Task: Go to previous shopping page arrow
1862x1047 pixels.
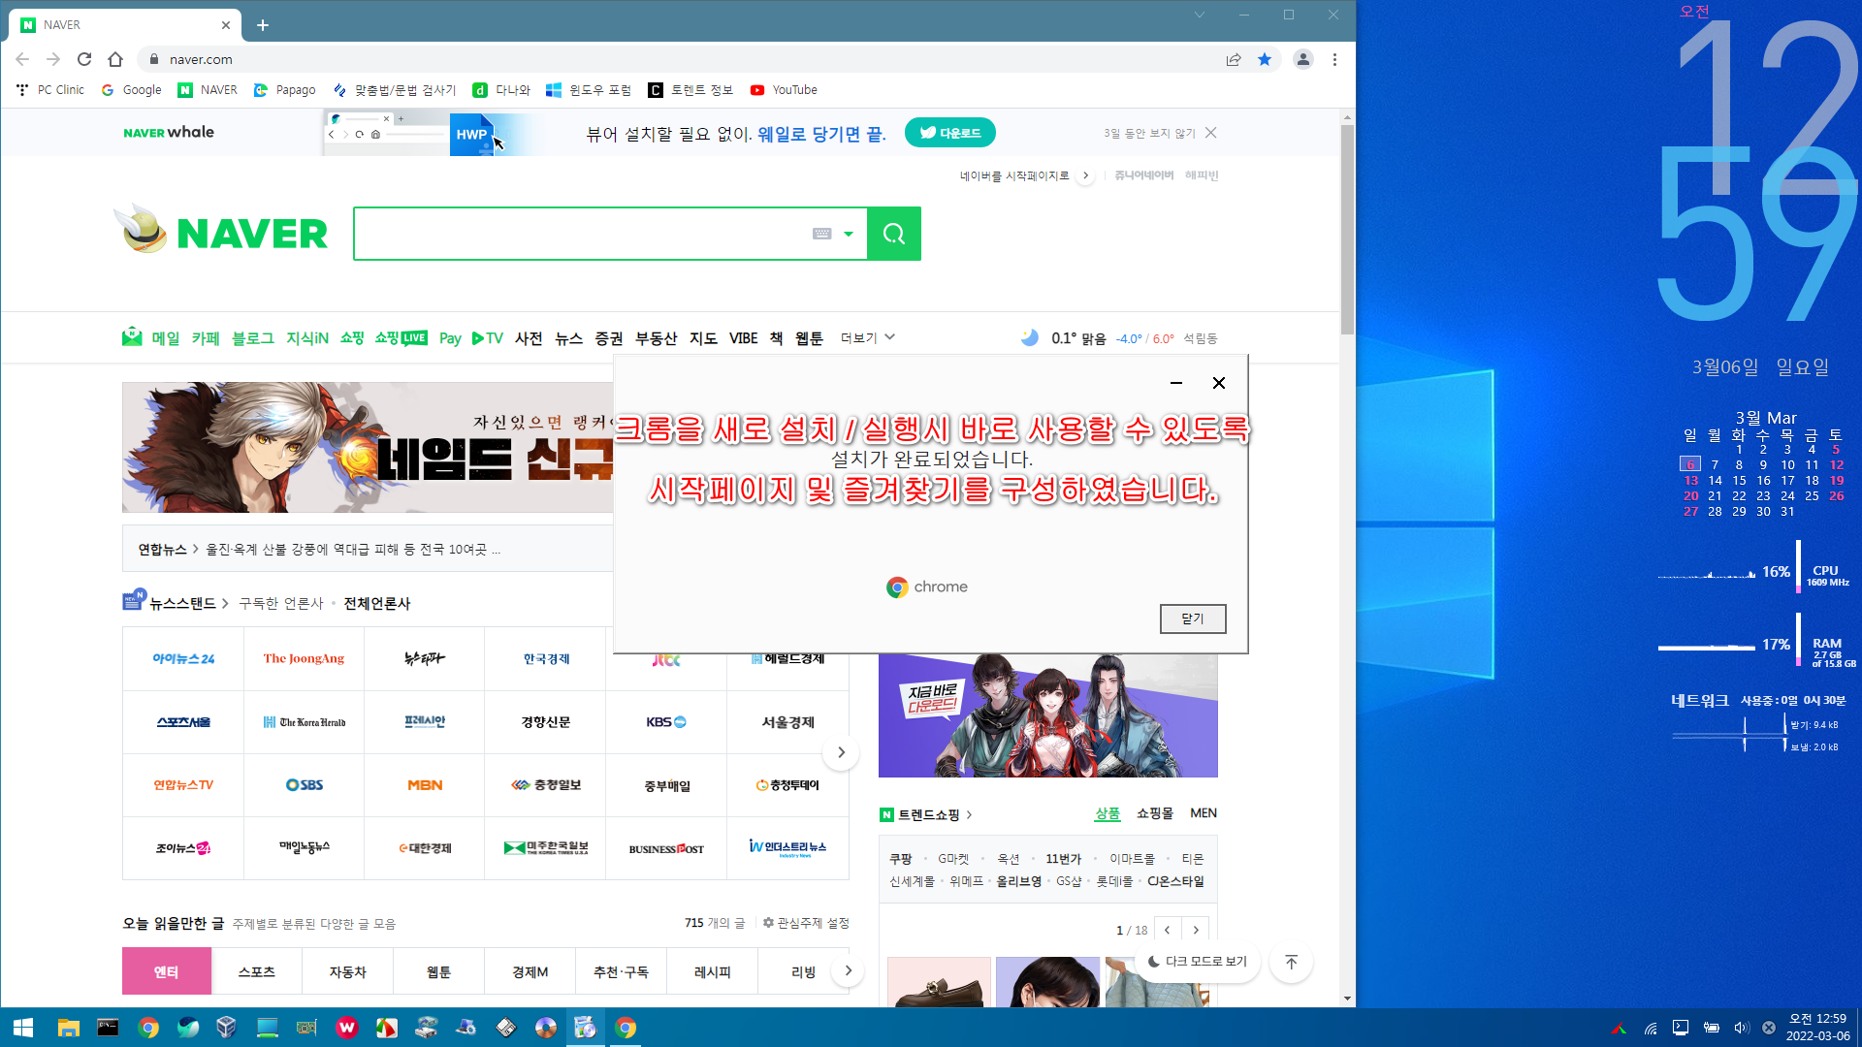Action: pos(1168,930)
